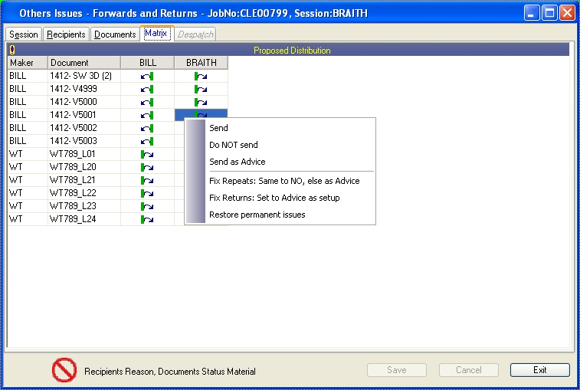
Task: Click BILL forward icon for WT789_L21
Action: 147,180
